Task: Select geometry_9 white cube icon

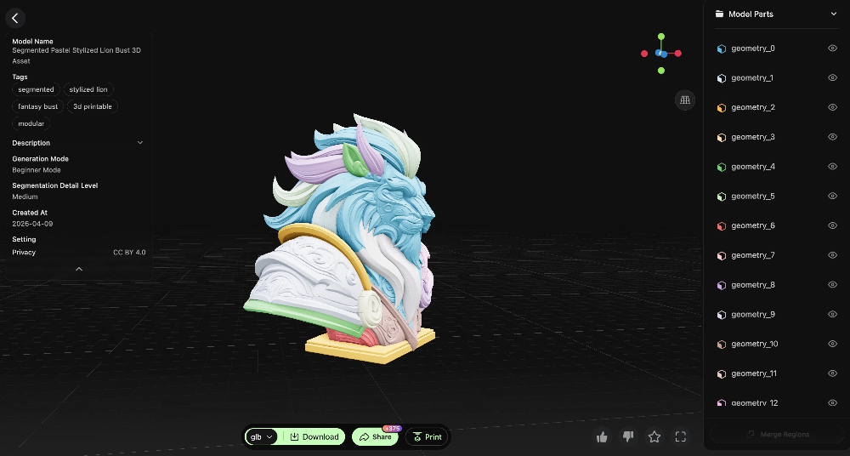Action: coord(722,315)
